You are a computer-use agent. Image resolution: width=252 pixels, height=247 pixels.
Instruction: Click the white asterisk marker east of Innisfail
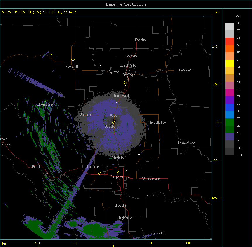(x=147, y=89)
